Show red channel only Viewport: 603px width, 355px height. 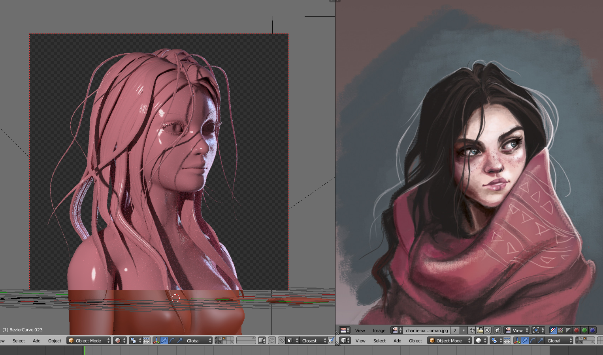coord(577,330)
